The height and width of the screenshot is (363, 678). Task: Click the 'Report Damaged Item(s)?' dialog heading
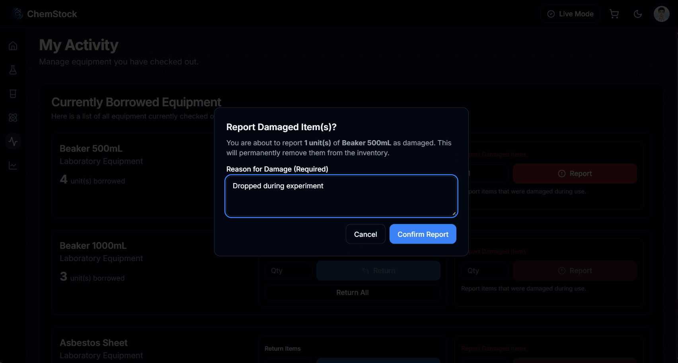[x=281, y=127]
